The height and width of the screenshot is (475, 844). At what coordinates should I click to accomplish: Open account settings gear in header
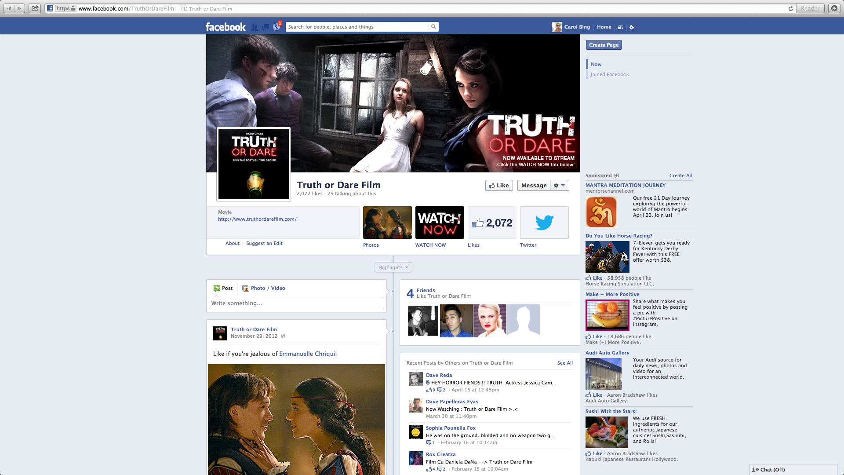click(632, 27)
